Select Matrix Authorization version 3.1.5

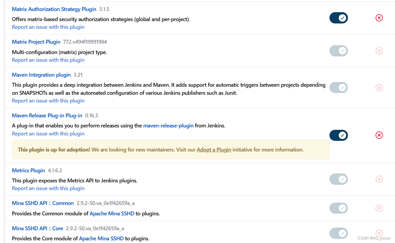104,9
